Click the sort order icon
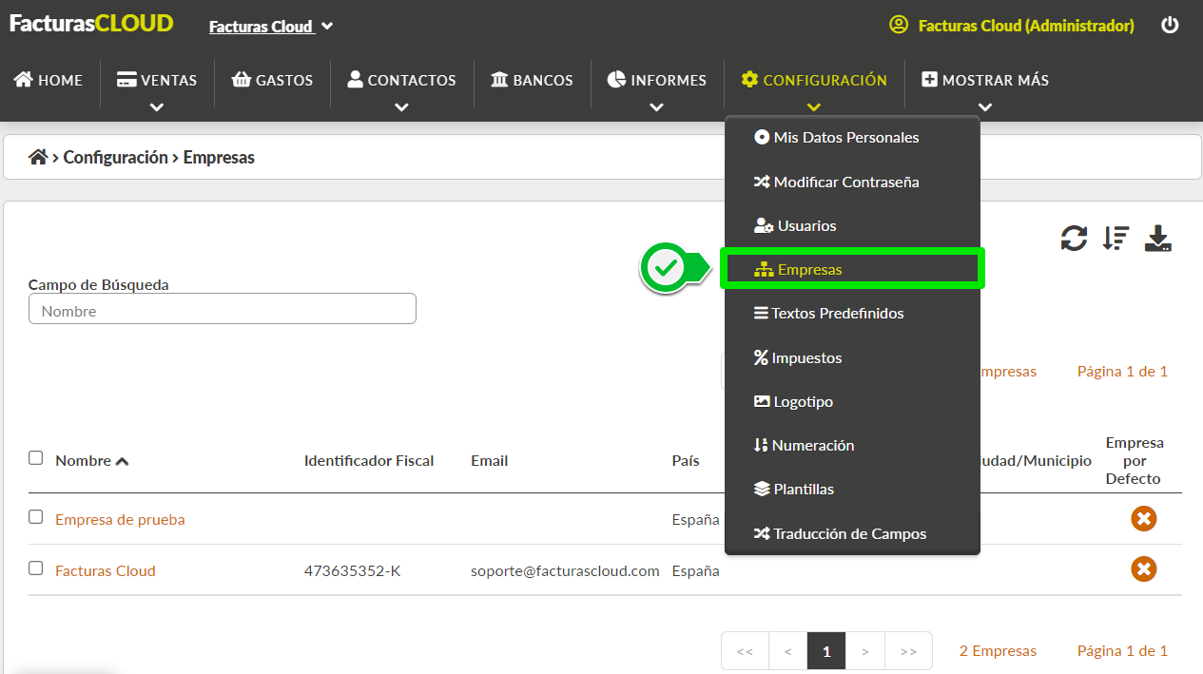The width and height of the screenshot is (1203, 674). 1116,238
